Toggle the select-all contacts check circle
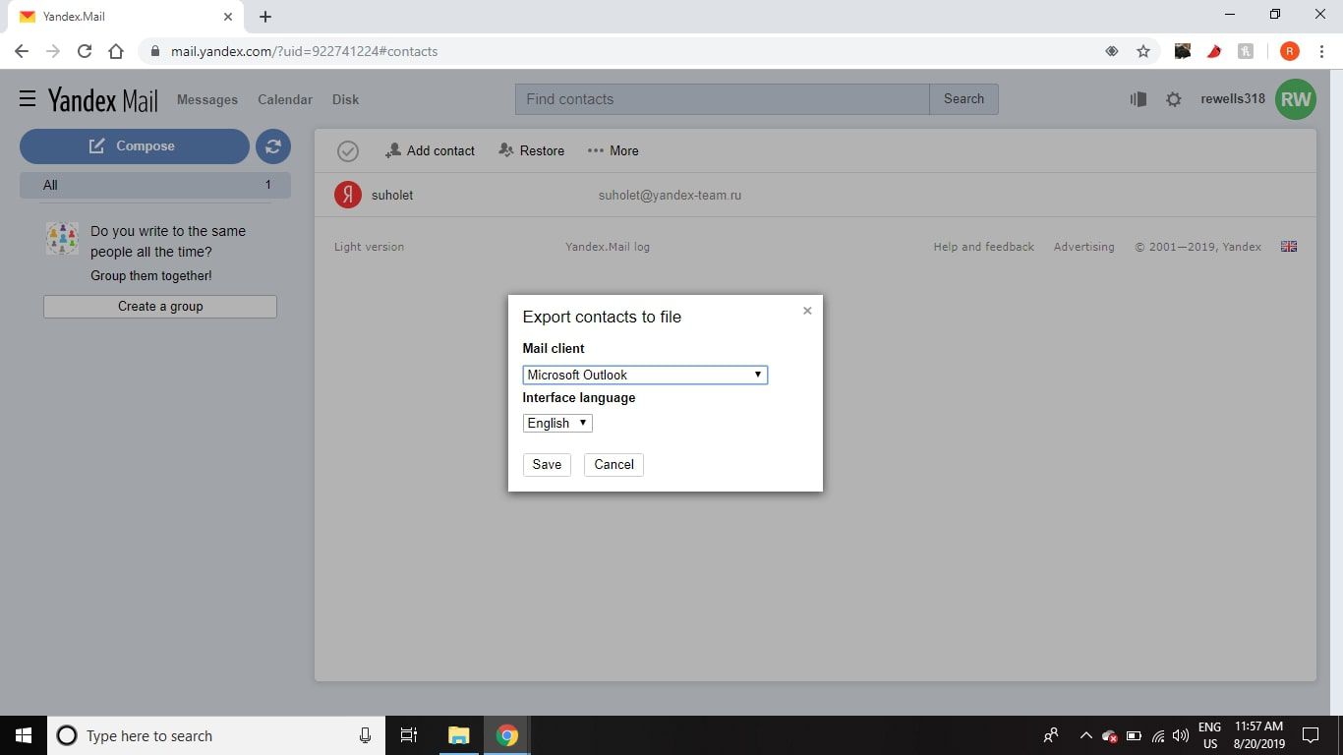Viewport: 1343px width, 755px height. click(x=347, y=150)
